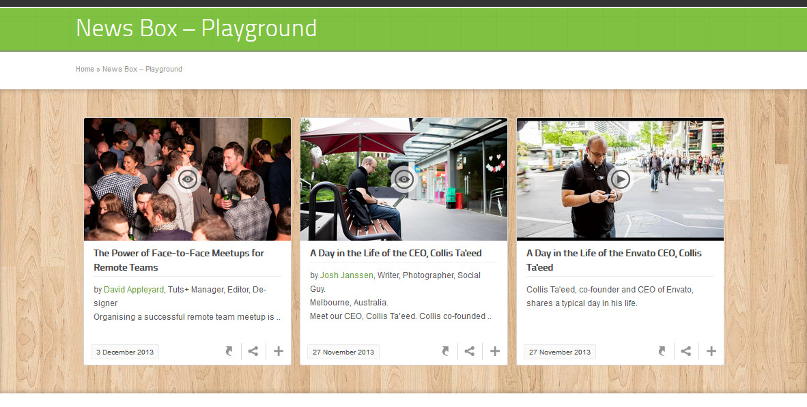This screenshot has width=807, height=407.
Task: Click the eye icon over the CEO bench photo
Action: pyautogui.click(x=403, y=179)
